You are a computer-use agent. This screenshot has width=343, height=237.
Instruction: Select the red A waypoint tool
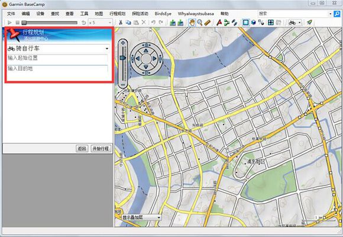click(219, 23)
